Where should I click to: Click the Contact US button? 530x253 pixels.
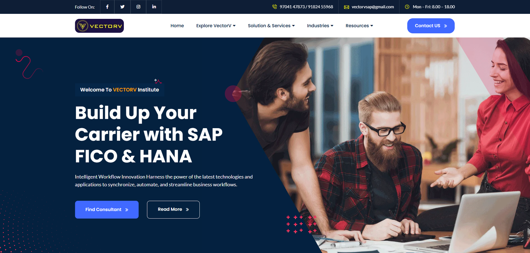click(431, 26)
